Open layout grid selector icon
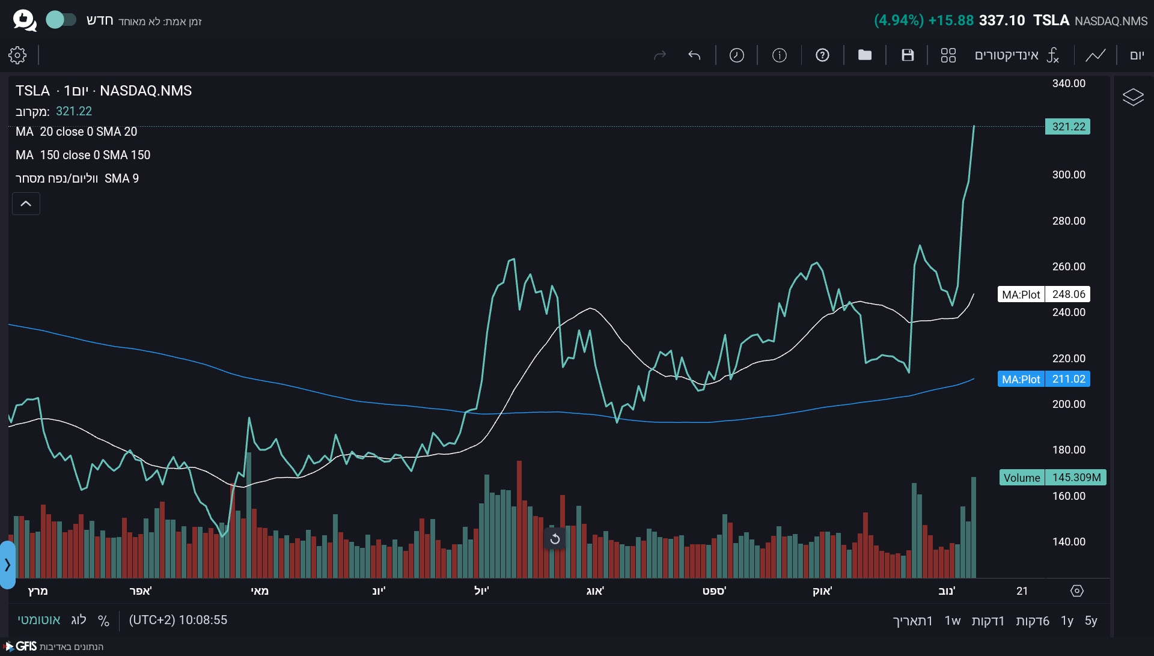The image size is (1154, 656). pos(948,55)
